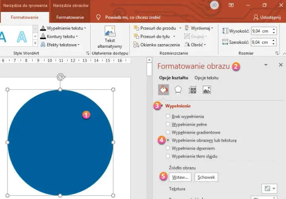Viewport: 286px width, 199px height.
Task: Click the Okienko zaznaczenia icon
Action: 136,45
